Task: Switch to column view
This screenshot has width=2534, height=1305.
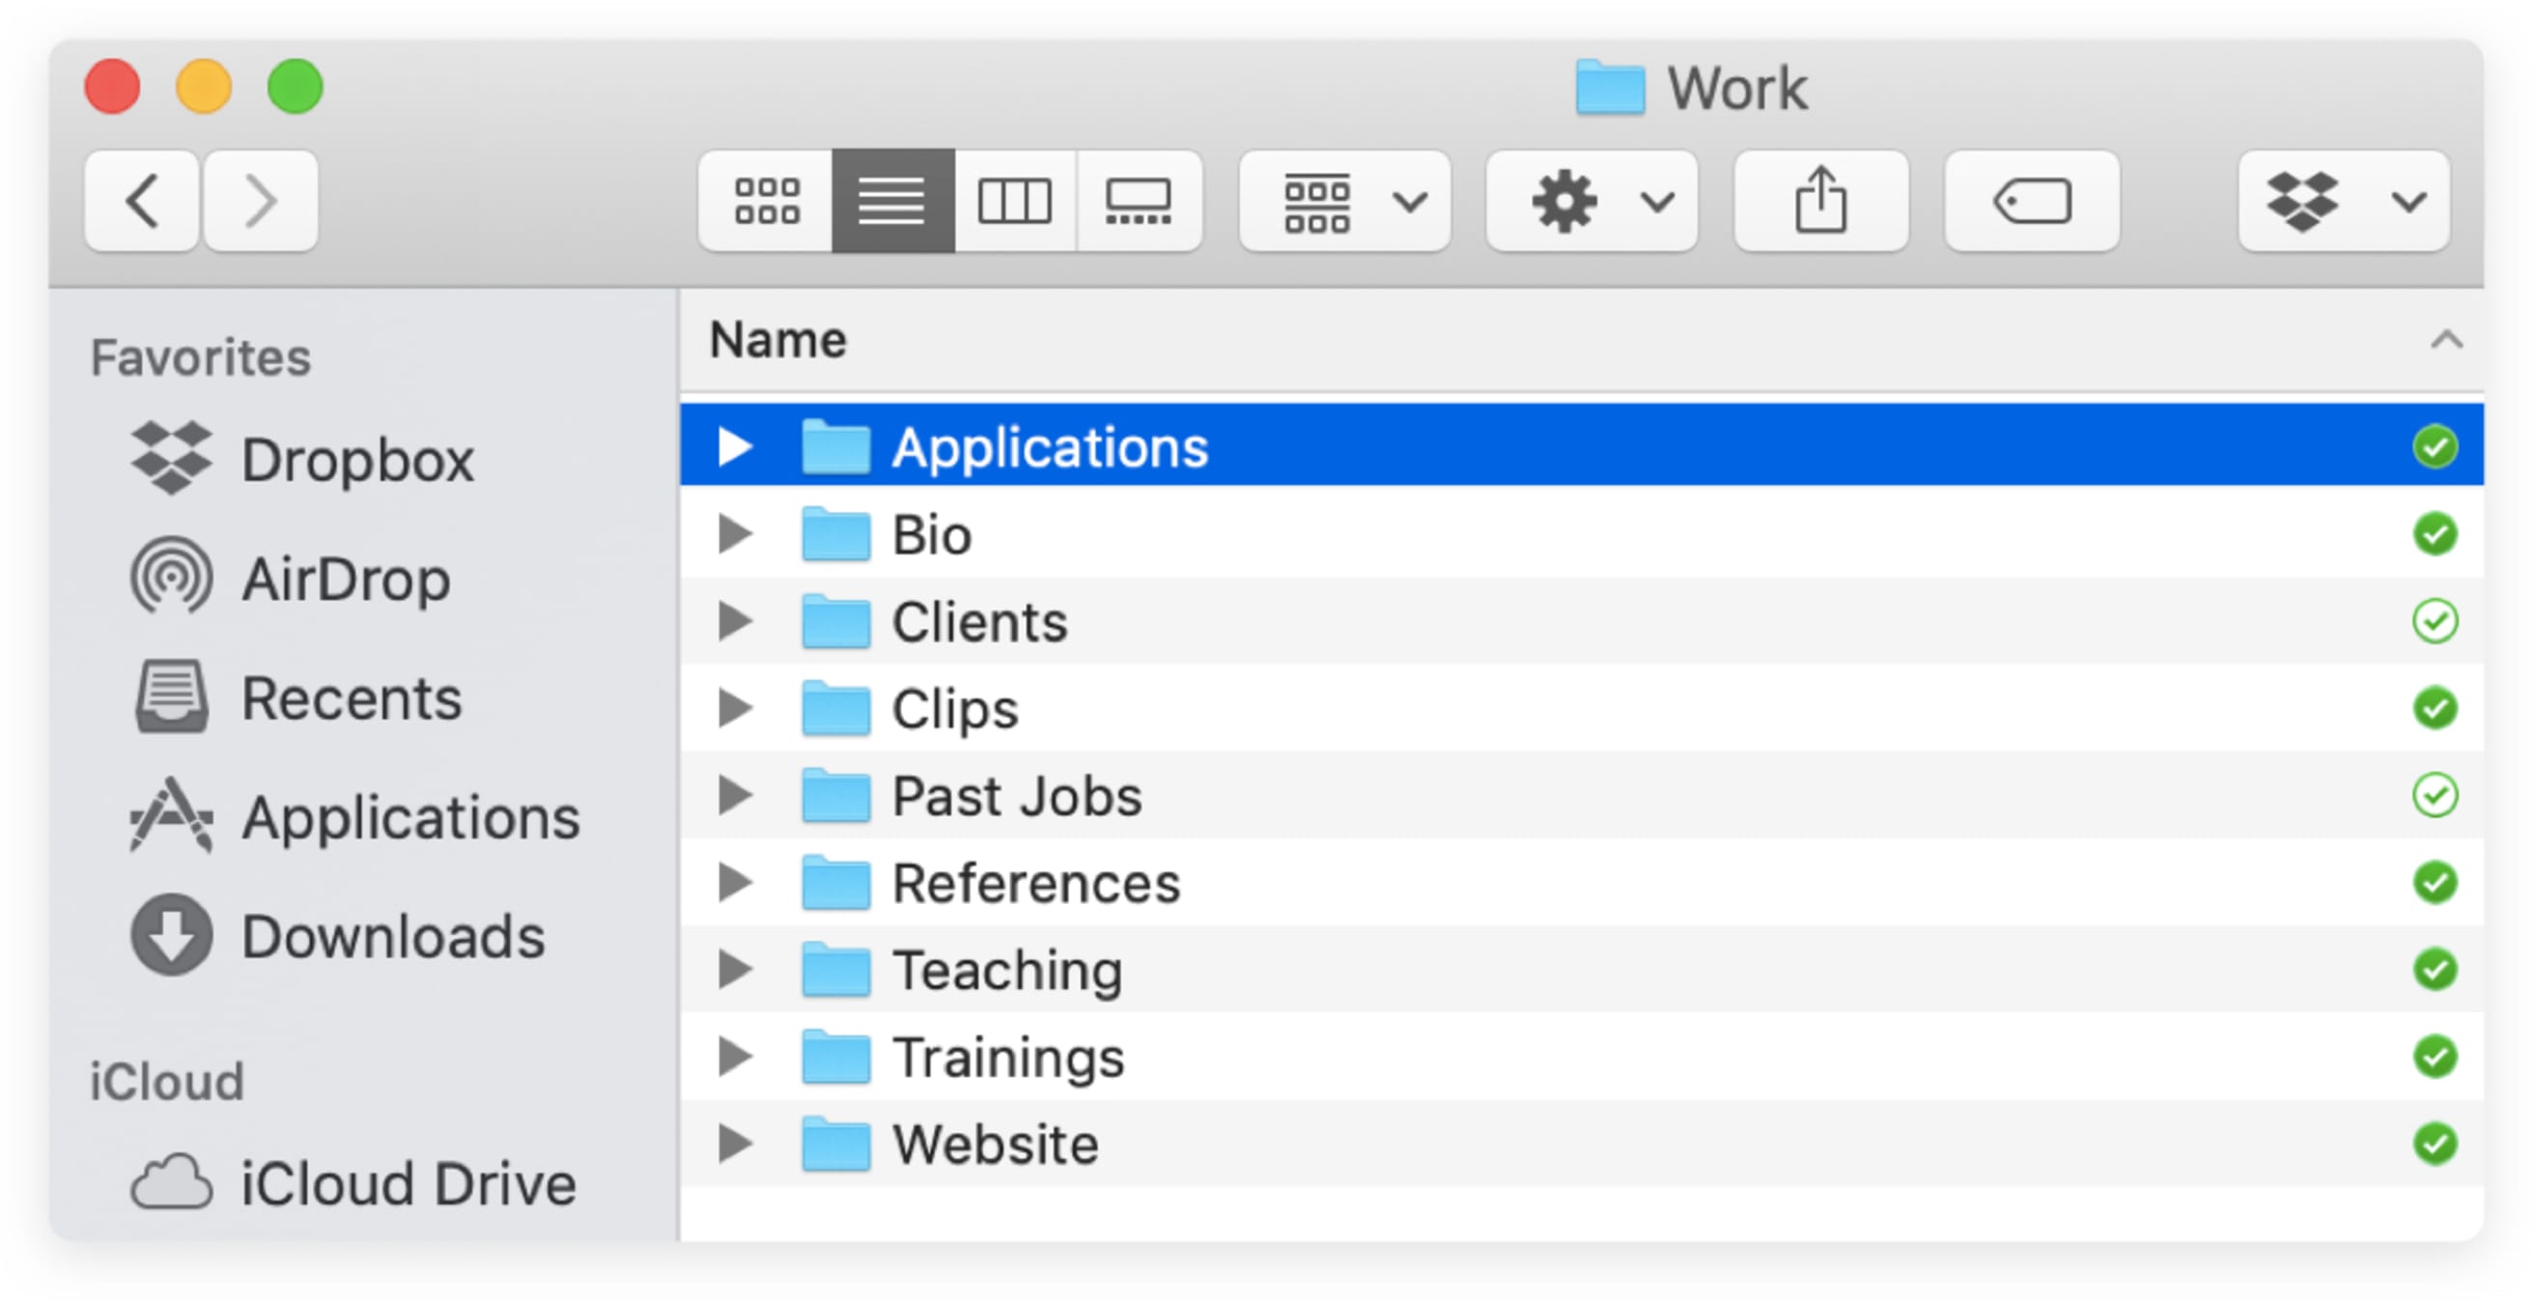Action: pos(1016,202)
